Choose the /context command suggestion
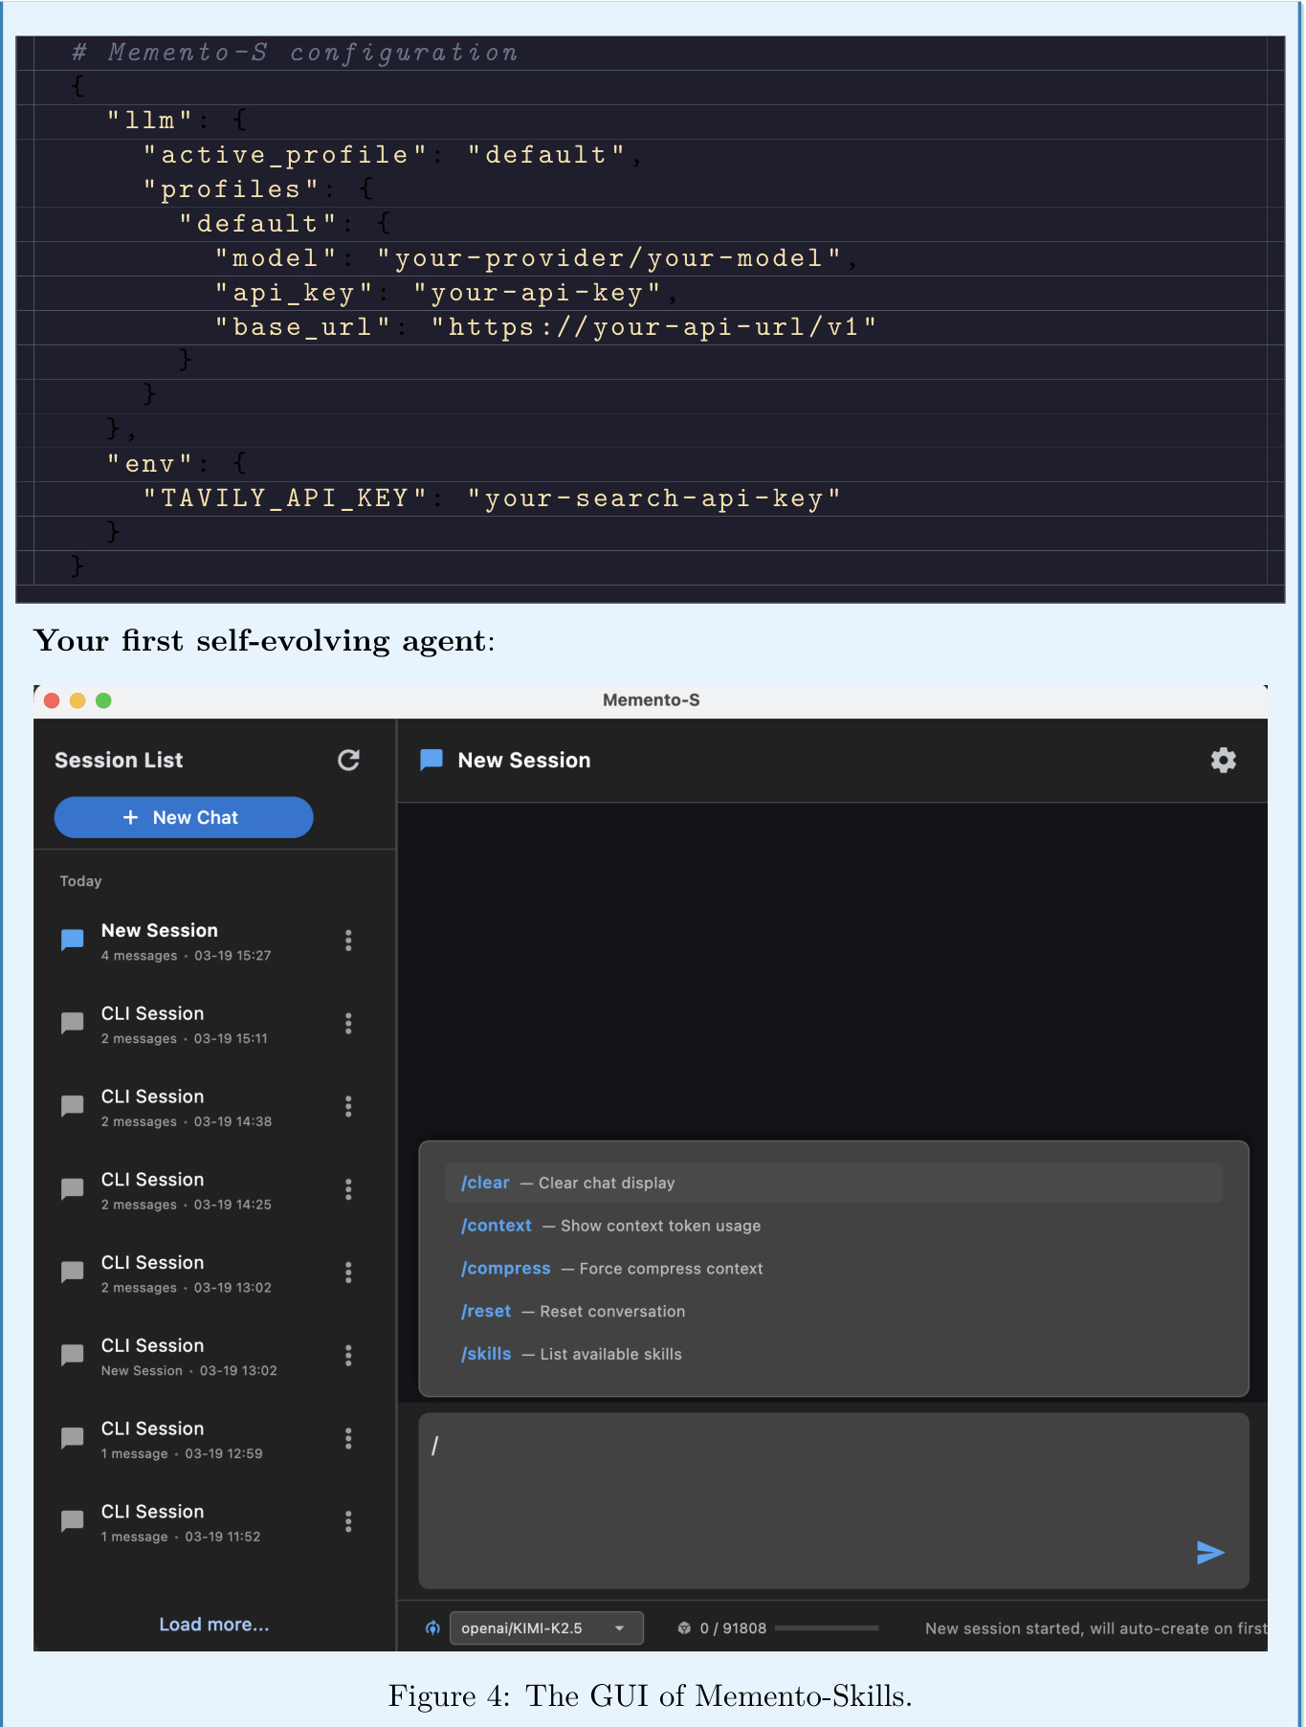 point(833,1226)
